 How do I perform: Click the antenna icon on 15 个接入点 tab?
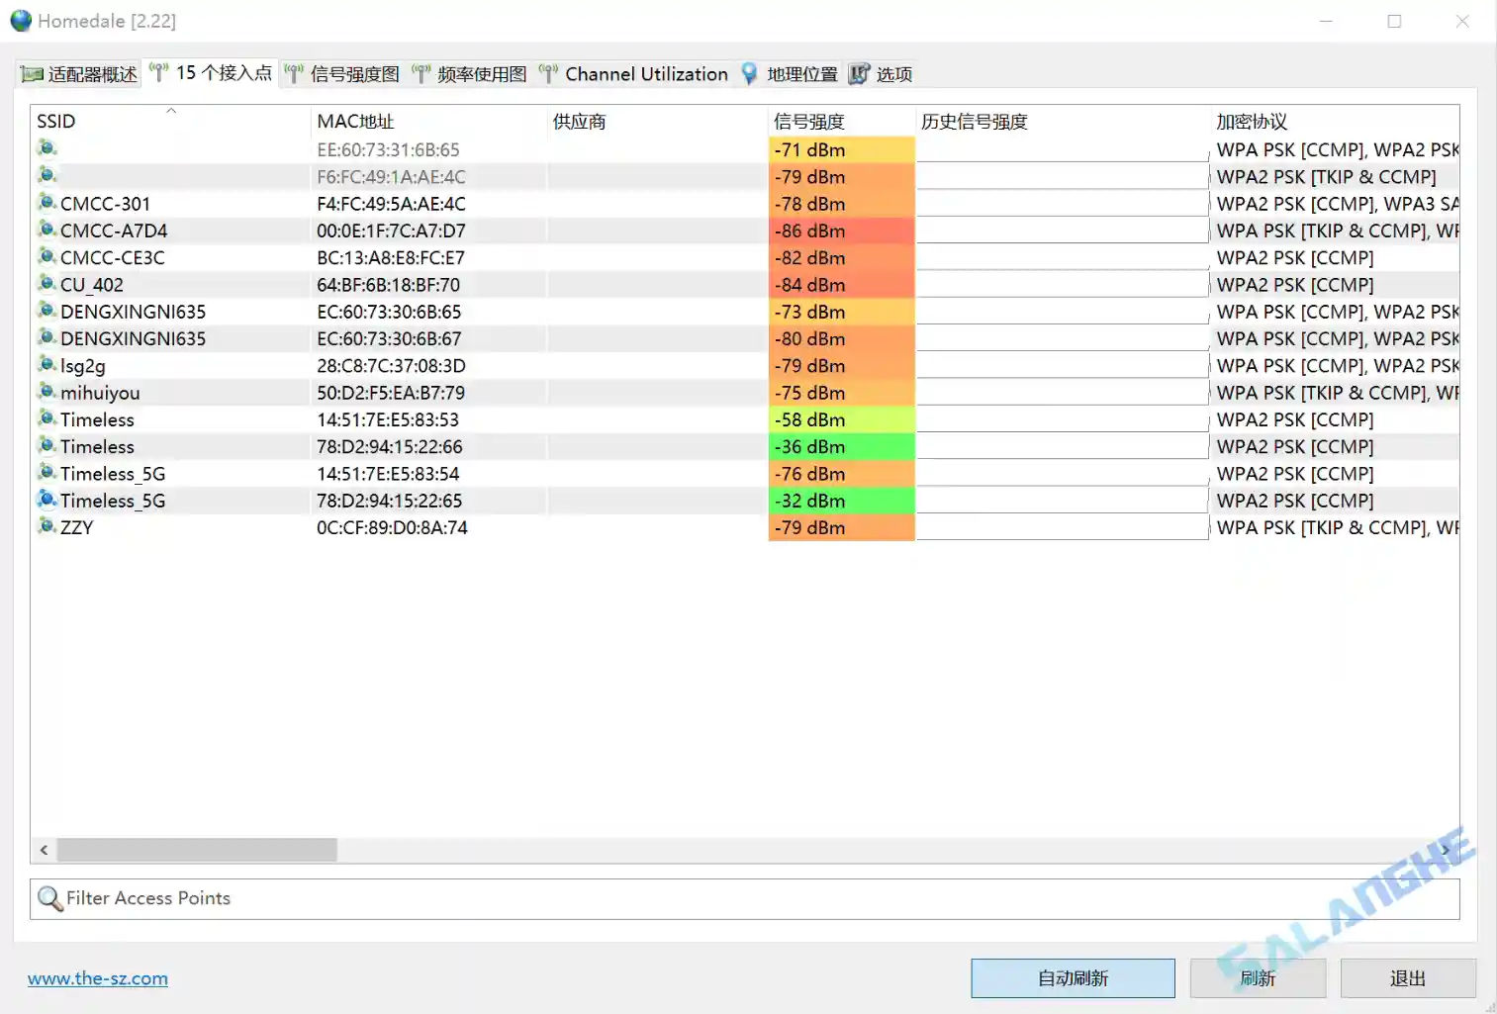coord(158,72)
